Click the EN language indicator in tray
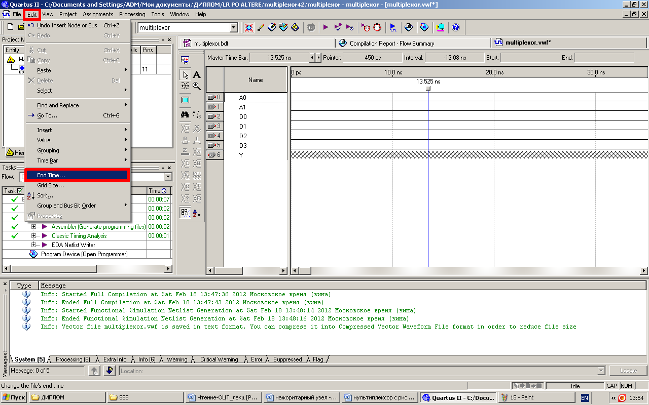This screenshot has height=405, width=649. pyautogui.click(x=585, y=398)
